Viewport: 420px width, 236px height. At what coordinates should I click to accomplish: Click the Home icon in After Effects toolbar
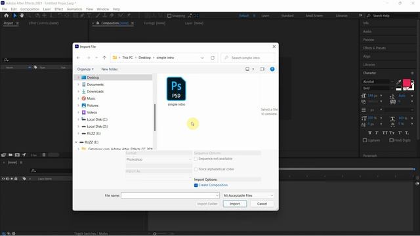pos(6,16)
